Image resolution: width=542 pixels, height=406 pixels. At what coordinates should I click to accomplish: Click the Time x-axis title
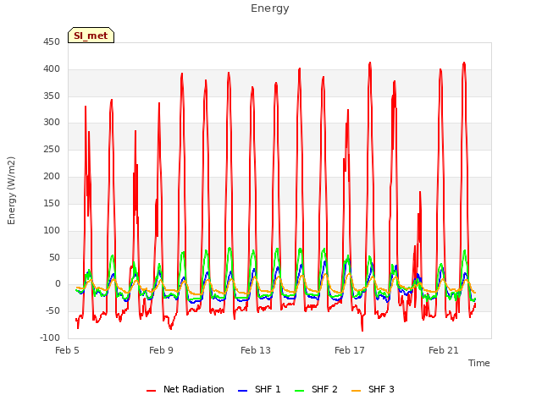click(479, 363)
